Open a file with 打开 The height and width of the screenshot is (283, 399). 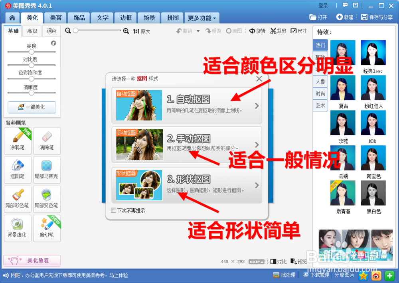click(x=318, y=17)
